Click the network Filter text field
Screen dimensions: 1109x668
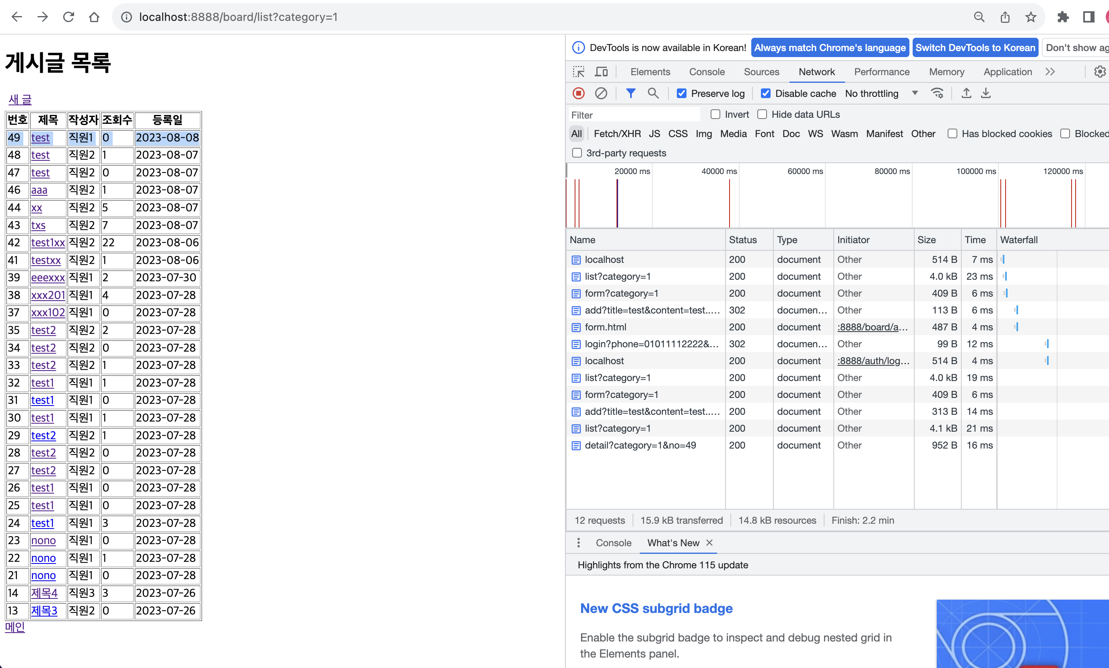tap(634, 115)
